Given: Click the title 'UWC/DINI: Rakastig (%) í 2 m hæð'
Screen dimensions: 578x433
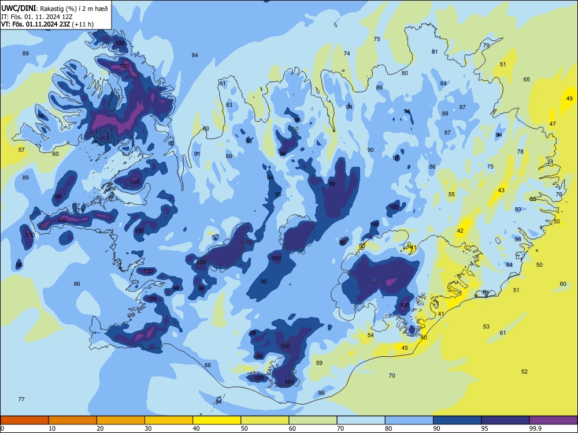Looking at the screenshot, I should click(x=54, y=8).
